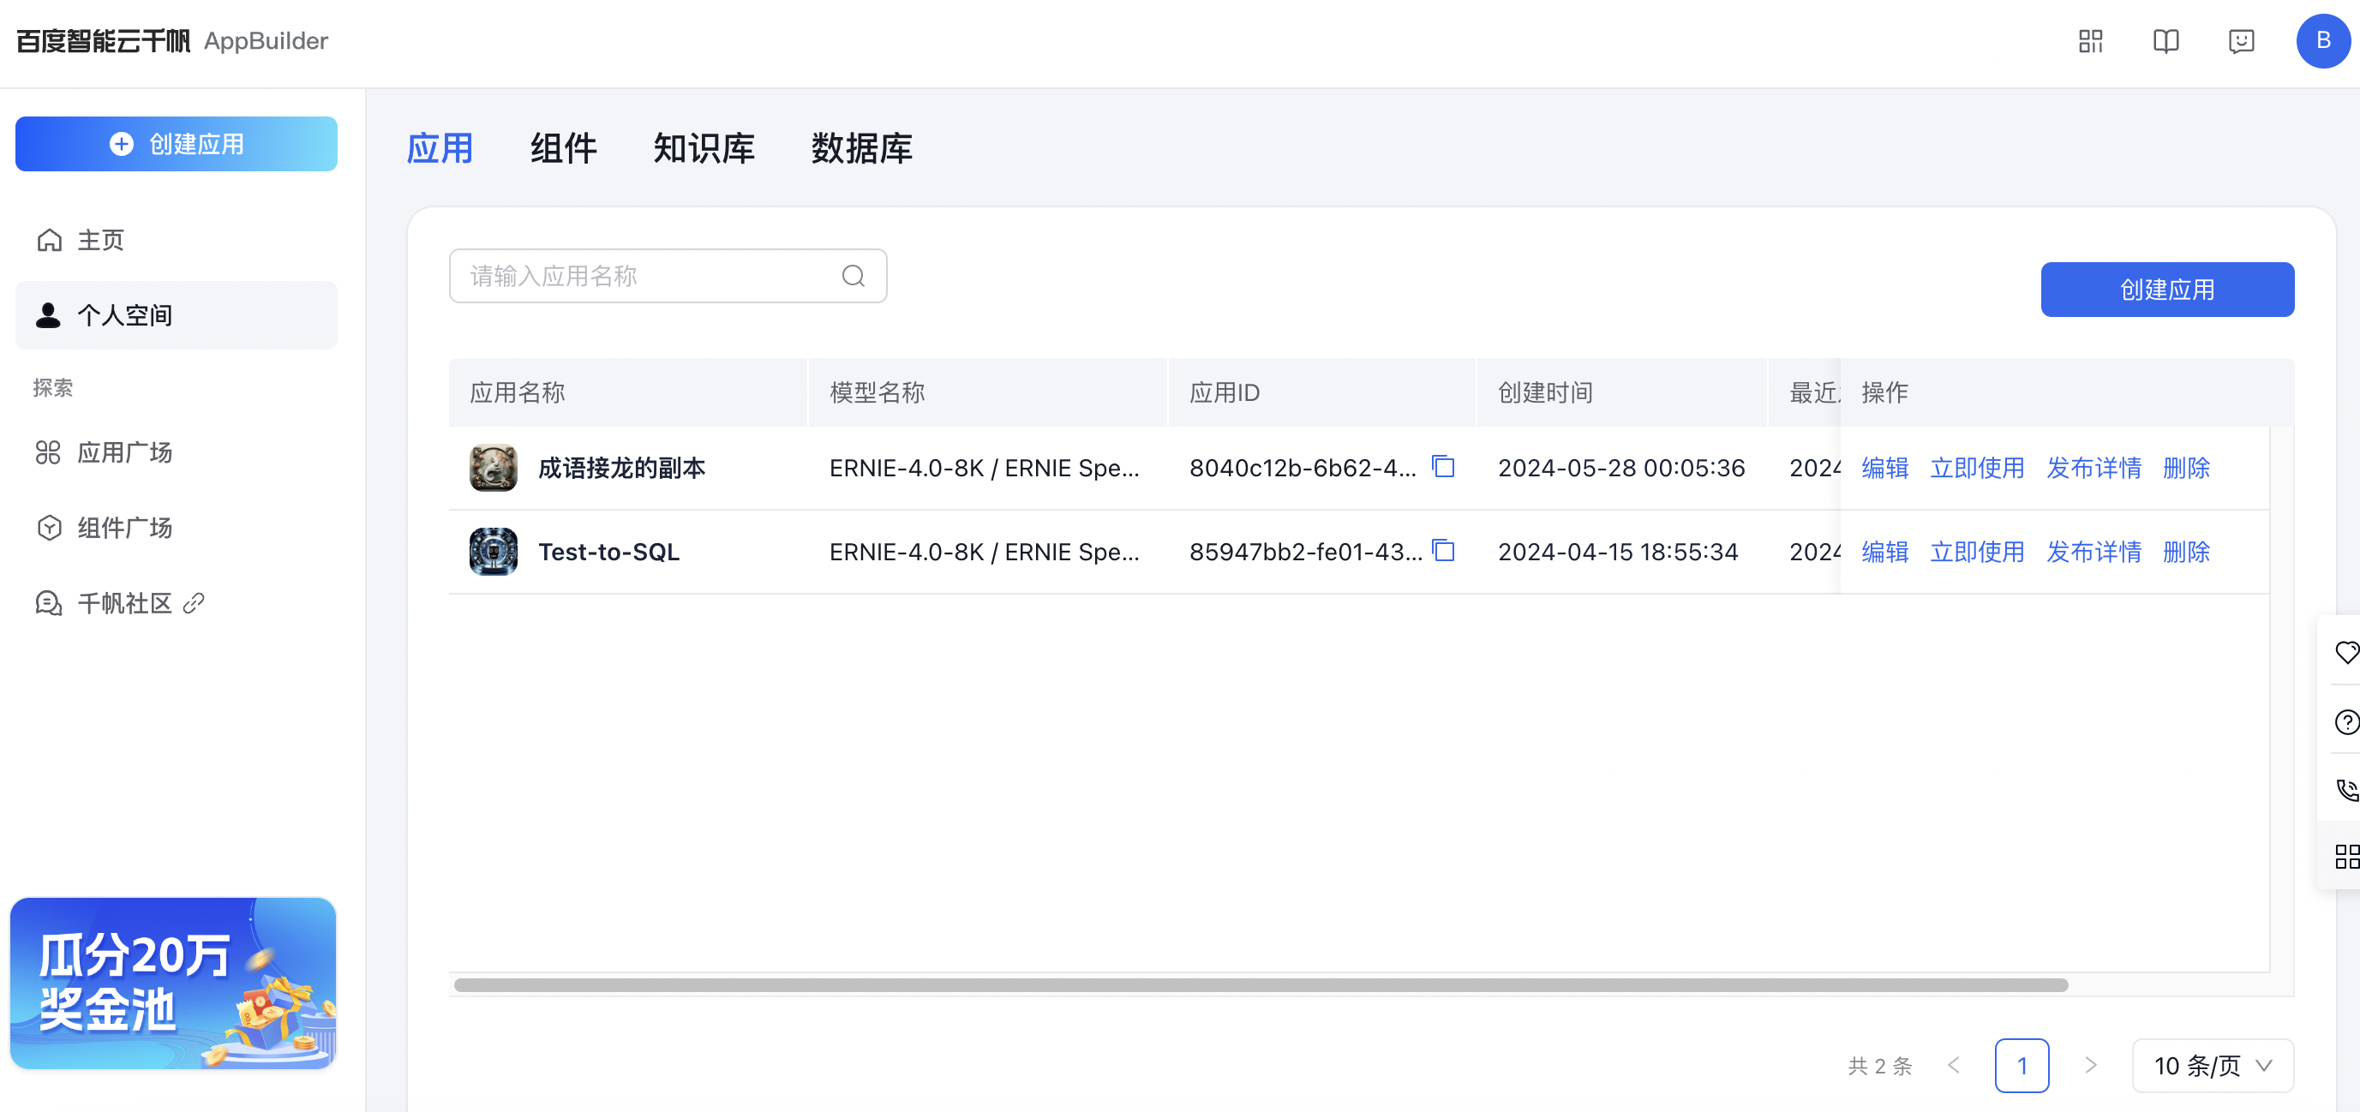Open 应用广场 in the sidebar
Viewport: 2360px width, 1112px height.
click(123, 452)
